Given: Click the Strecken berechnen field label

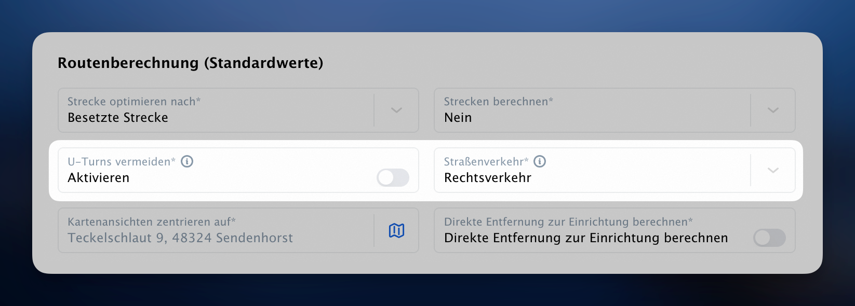Looking at the screenshot, I should pyautogui.click(x=499, y=102).
